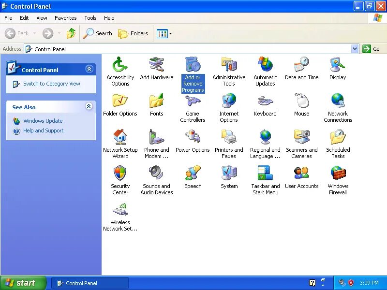This screenshot has width=387, height=290.
Task: Collapse the See Also sidebar section
Action: (89, 106)
